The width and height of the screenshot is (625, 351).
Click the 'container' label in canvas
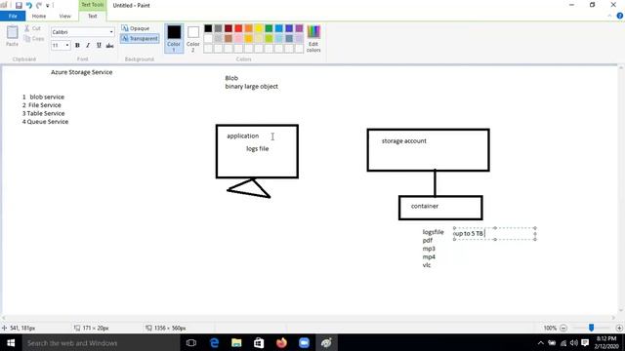point(425,206)
